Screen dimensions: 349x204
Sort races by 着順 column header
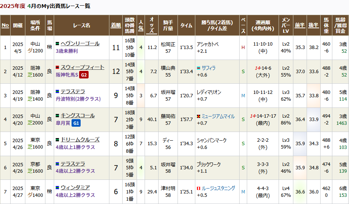(x=116, y=25)
